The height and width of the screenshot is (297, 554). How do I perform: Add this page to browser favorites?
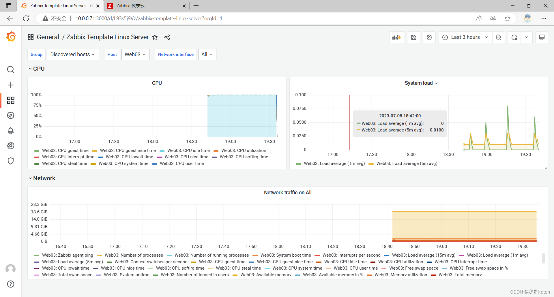click(x=508, y=18)
